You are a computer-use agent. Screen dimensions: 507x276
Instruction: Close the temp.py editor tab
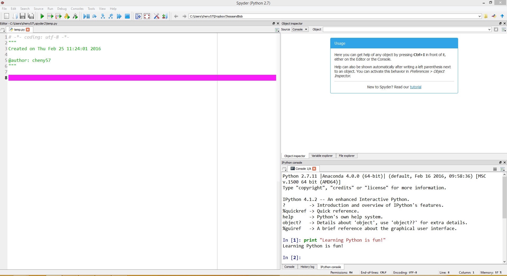(28, 30)
